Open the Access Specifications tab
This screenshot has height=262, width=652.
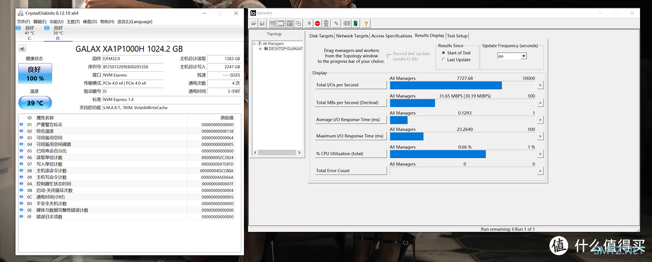click(x=392, y=36)
